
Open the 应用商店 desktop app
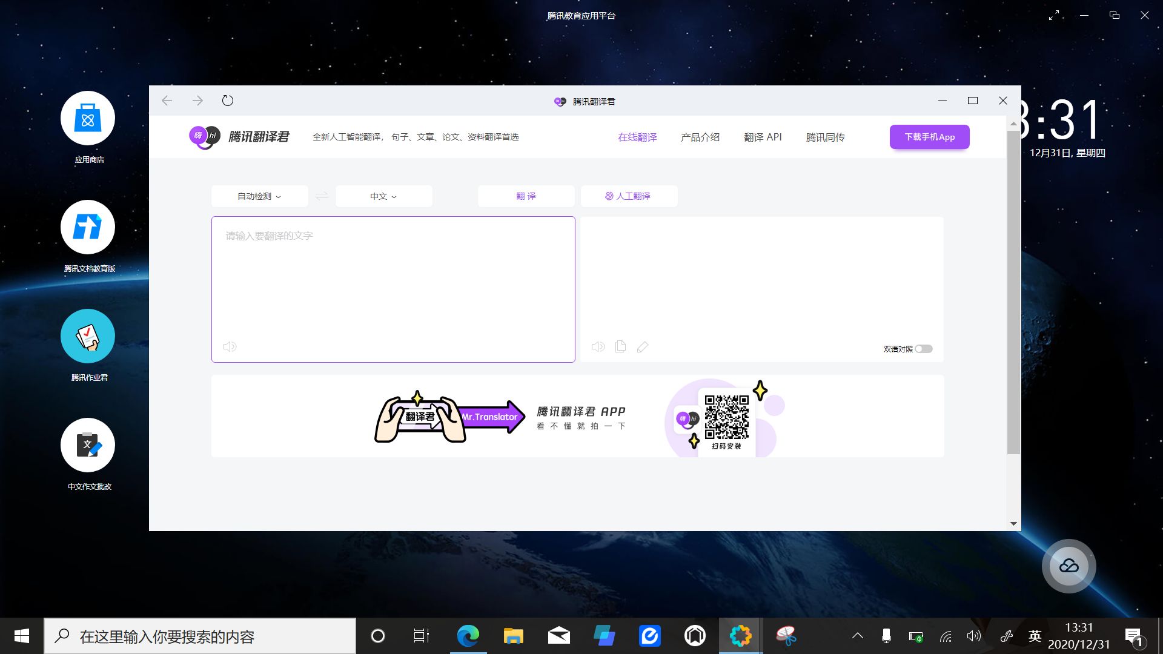point(88,118)
